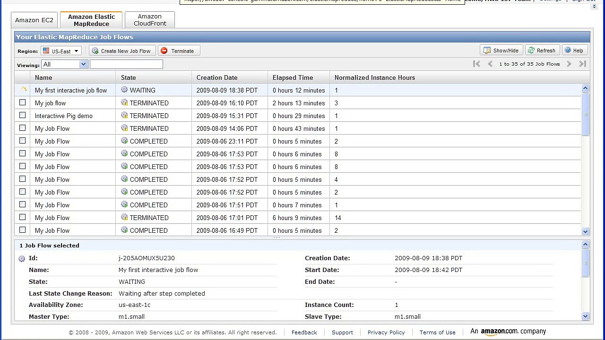Sort by the Name column header
Screen dimensions: 605x340
73,77
